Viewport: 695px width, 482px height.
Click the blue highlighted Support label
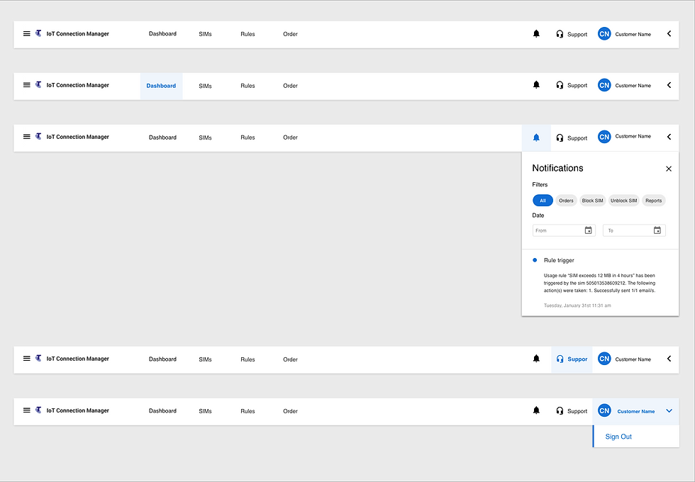coord(577,359)
